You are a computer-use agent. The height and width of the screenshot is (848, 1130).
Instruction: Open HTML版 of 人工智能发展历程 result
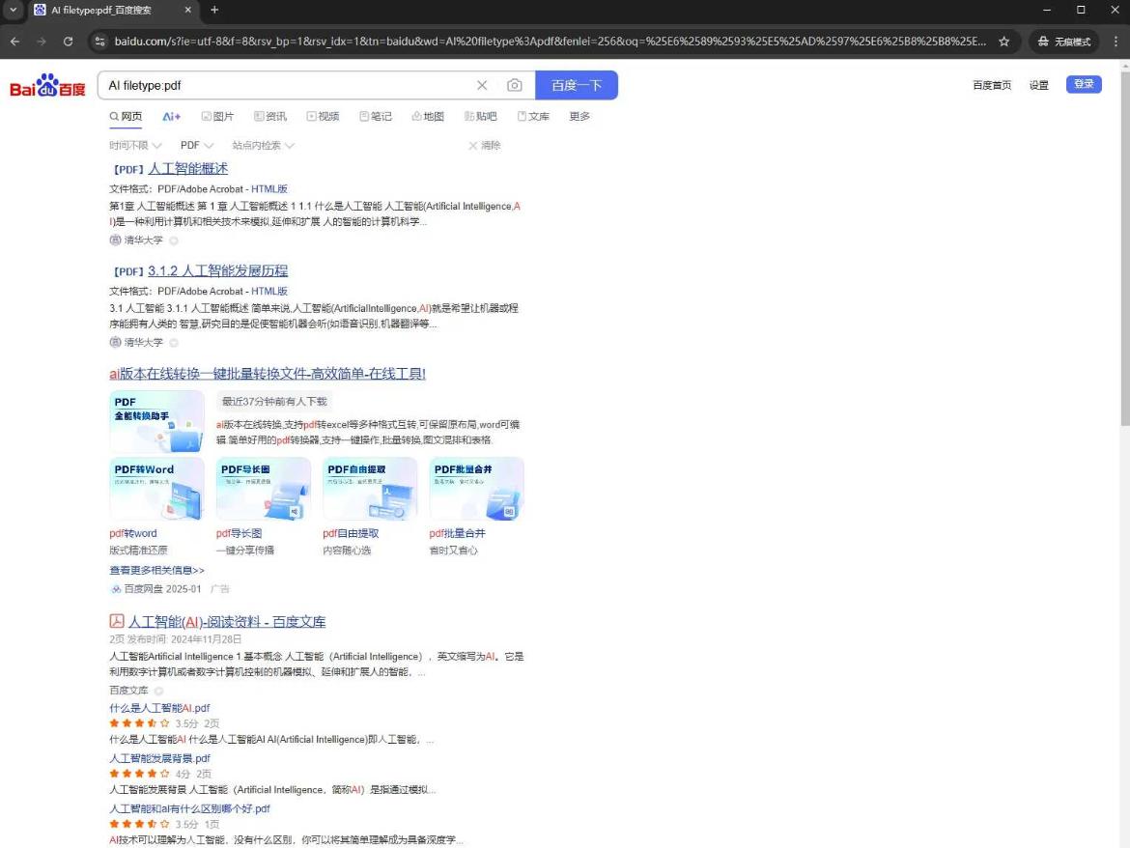268,291
